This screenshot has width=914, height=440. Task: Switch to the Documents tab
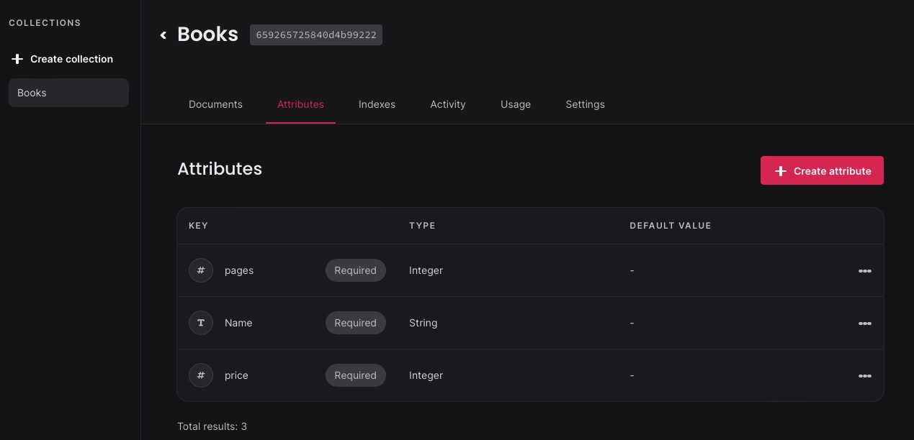[215, 104]
